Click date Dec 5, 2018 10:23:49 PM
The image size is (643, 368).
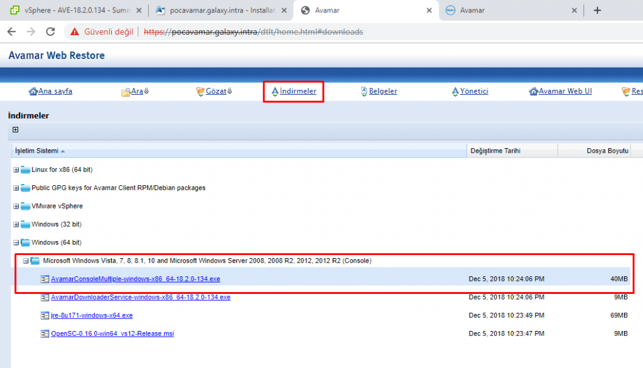(x=507, y=315)
